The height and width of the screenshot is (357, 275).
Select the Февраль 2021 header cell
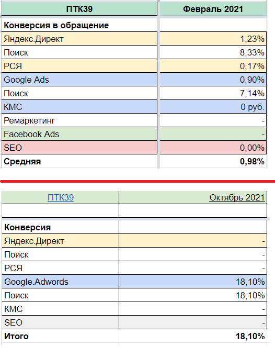pos(213,9)
